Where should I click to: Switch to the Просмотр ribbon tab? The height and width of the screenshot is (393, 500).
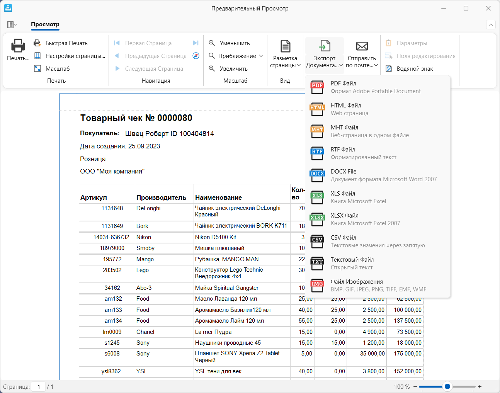[45, 24]
